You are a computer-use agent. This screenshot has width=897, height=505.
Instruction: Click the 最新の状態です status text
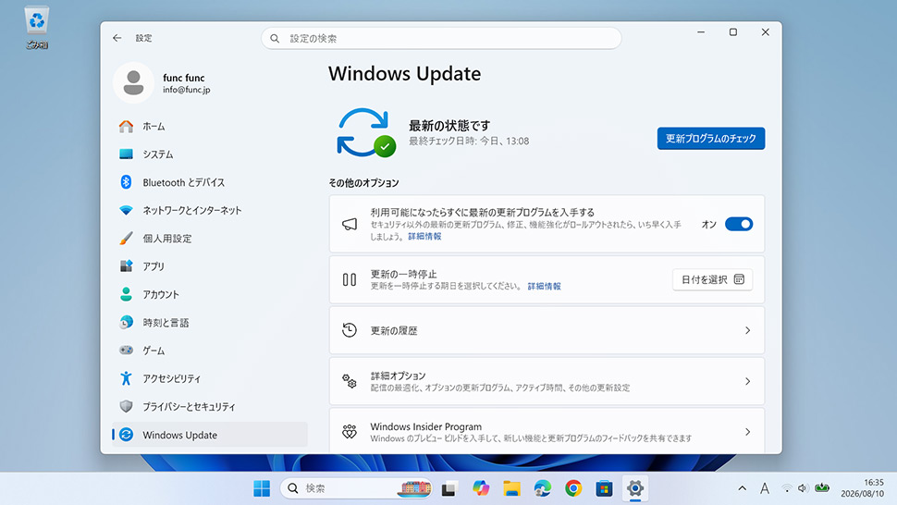449,126
